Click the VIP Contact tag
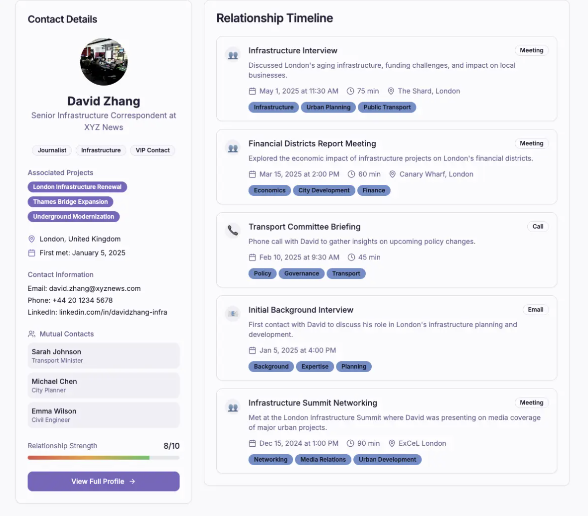 [x=152, y=150]
